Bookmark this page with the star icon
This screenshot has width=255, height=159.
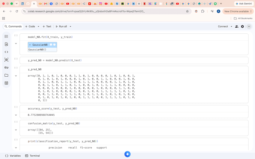coord(187,11)
